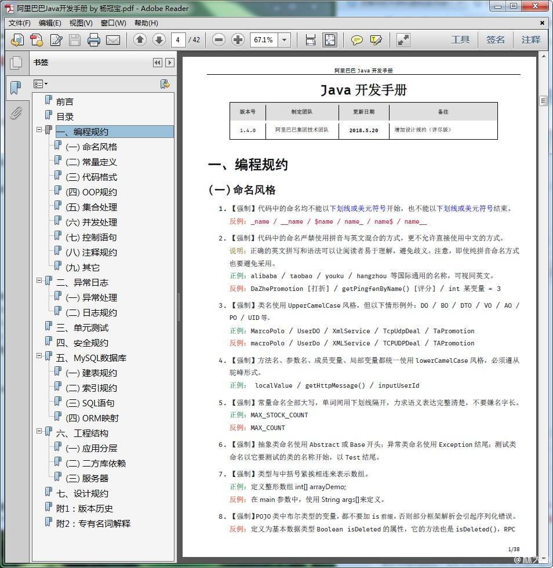The height and width of the screenshot is (568, 553).
Task: Select the (一) 异常处理 bookmark
Action: point(92,297)
